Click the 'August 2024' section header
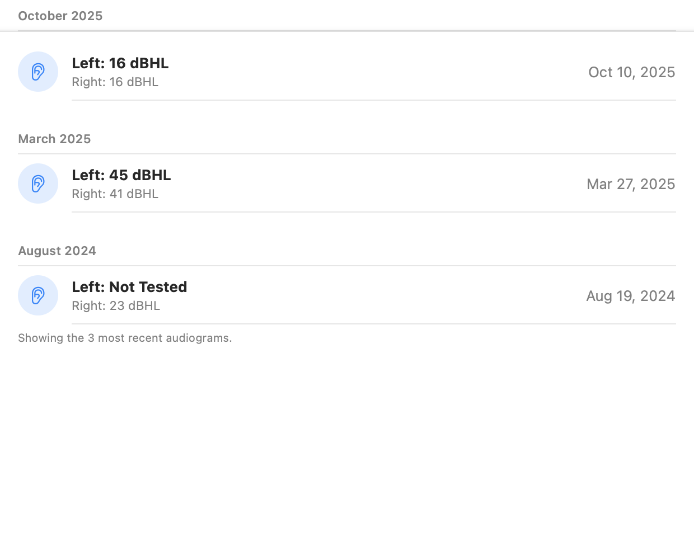This screenshot has width=694, height=537. pos(57,251)
